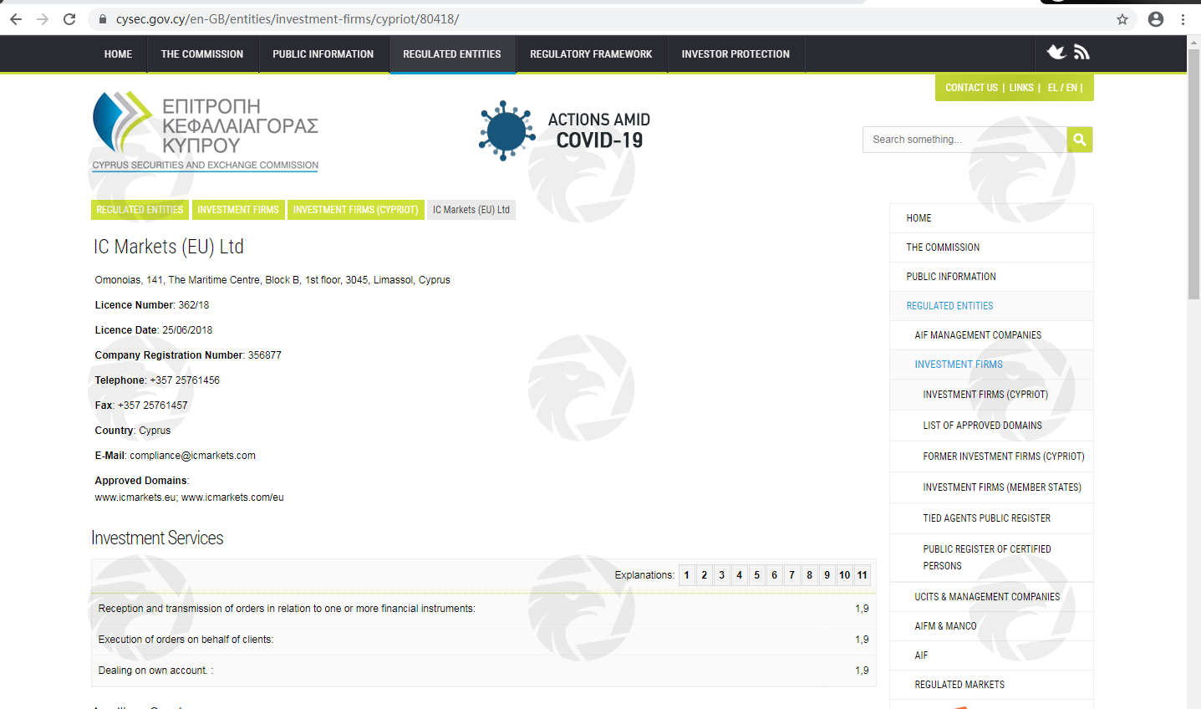
Task: Click the Telephone +357 25761456 text
Action: (157, 380)
